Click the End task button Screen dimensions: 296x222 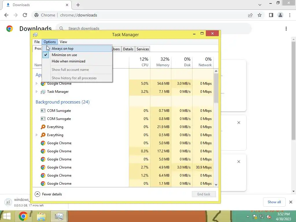coord(204,194)
